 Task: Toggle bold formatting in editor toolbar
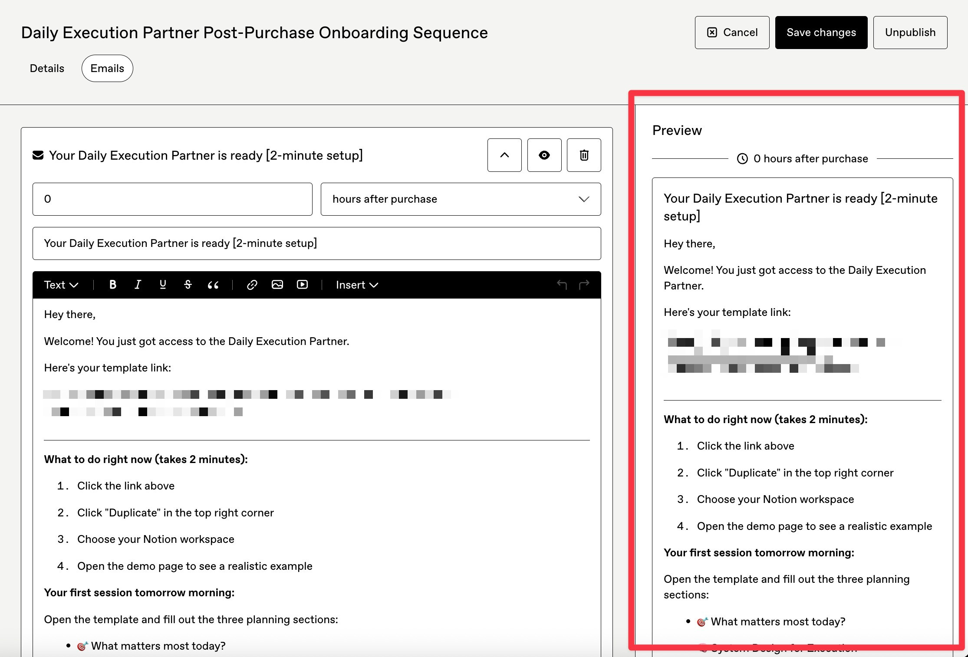click(x=113, y=285)
